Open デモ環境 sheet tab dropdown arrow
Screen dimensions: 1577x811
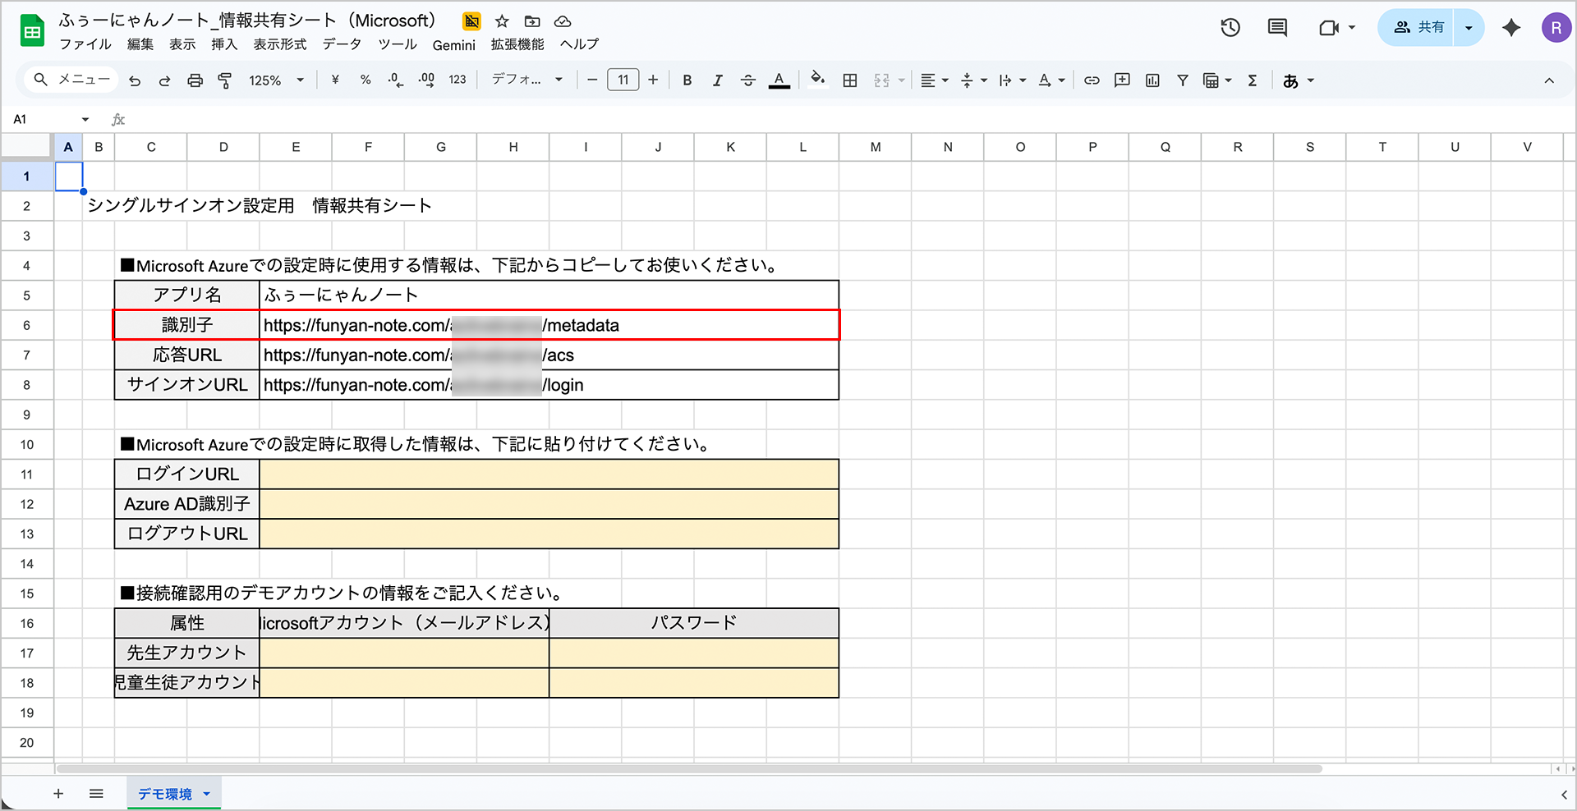[207, 794]
